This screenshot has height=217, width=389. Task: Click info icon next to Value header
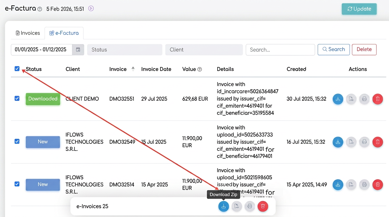[x=200, y=69]
